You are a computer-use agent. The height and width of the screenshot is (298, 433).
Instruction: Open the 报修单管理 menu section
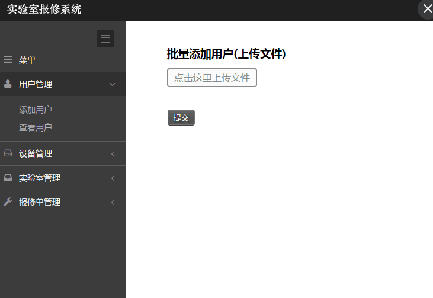pyautogui.click(x=63, y=202)
